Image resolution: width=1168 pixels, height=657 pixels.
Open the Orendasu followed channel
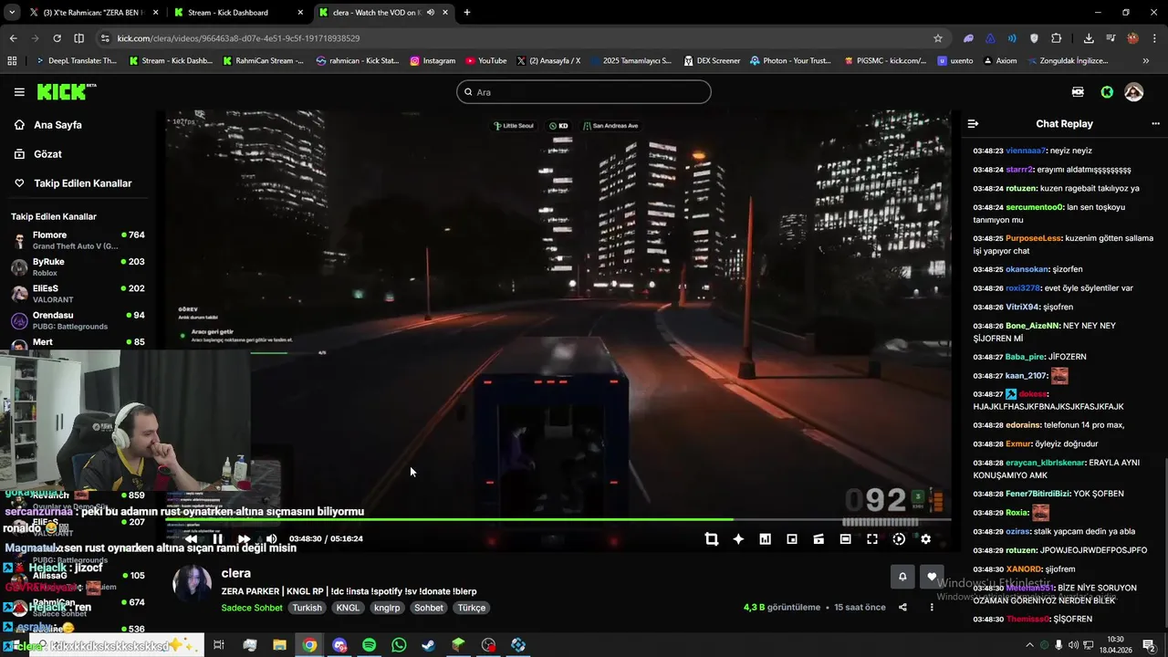78,320
